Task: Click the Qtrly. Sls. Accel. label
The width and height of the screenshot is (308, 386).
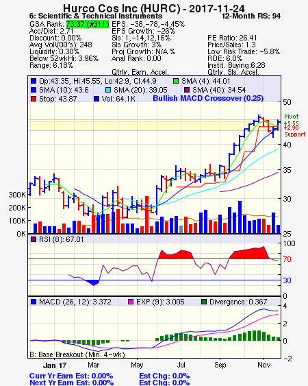Action: point(233,72)
